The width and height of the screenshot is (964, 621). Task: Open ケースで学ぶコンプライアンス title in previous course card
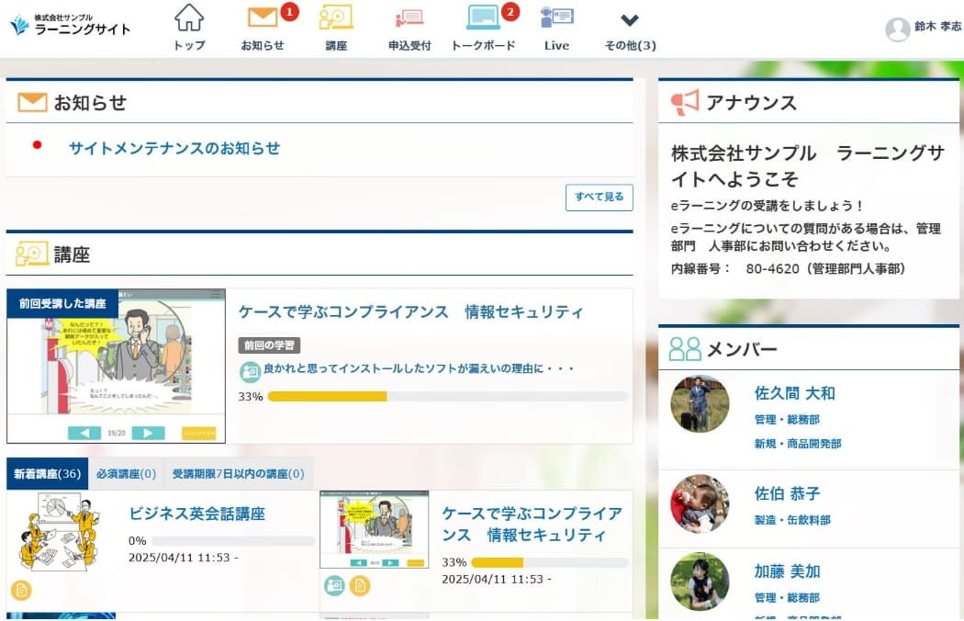(410, 312)
